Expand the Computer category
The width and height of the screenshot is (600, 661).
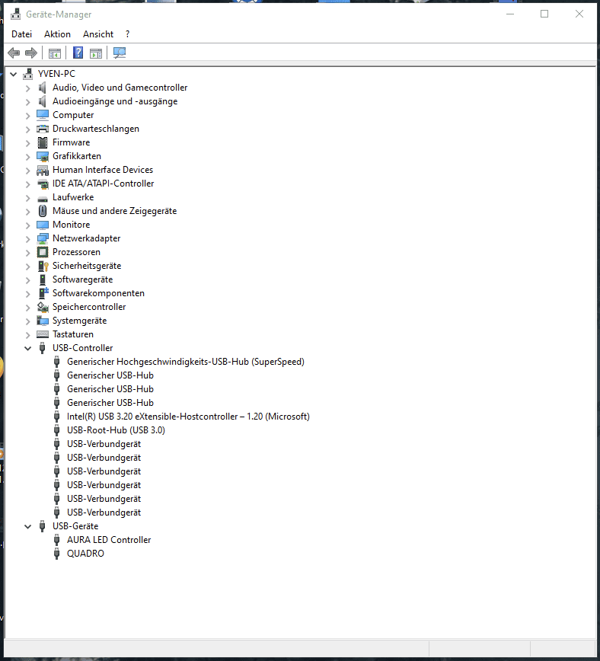tap(28, 116)
